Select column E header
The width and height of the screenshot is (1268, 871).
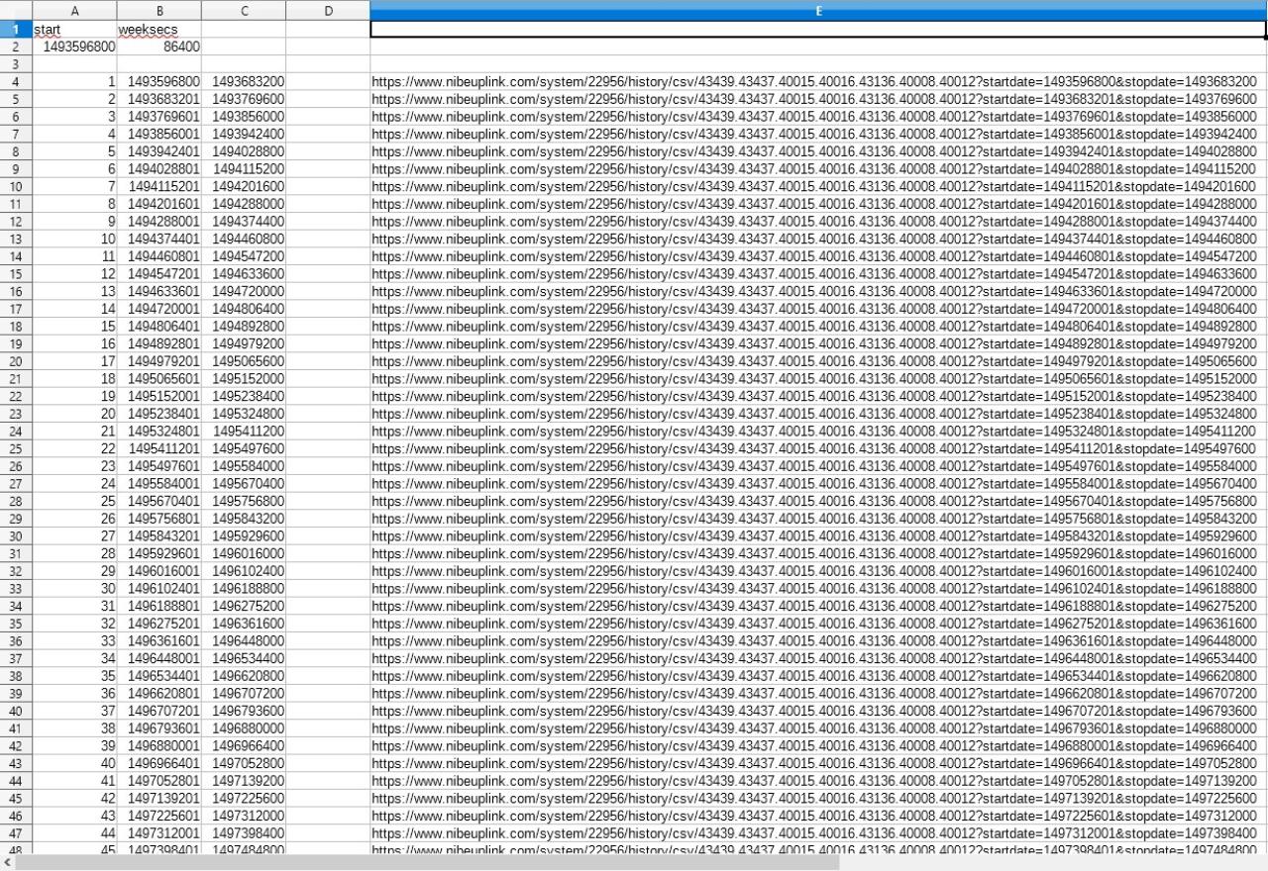[818, 11]
